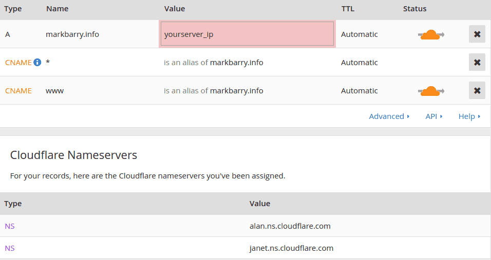Click the A type label

8,34
